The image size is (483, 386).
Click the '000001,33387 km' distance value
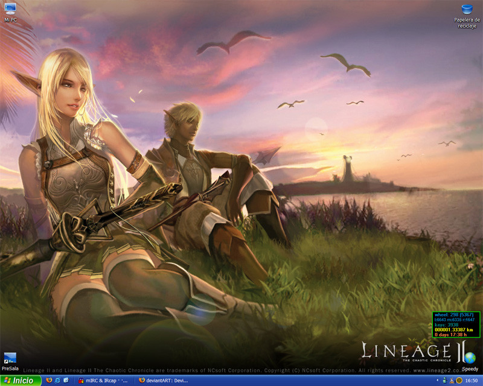pyautogui.click(x=454, y=330)
